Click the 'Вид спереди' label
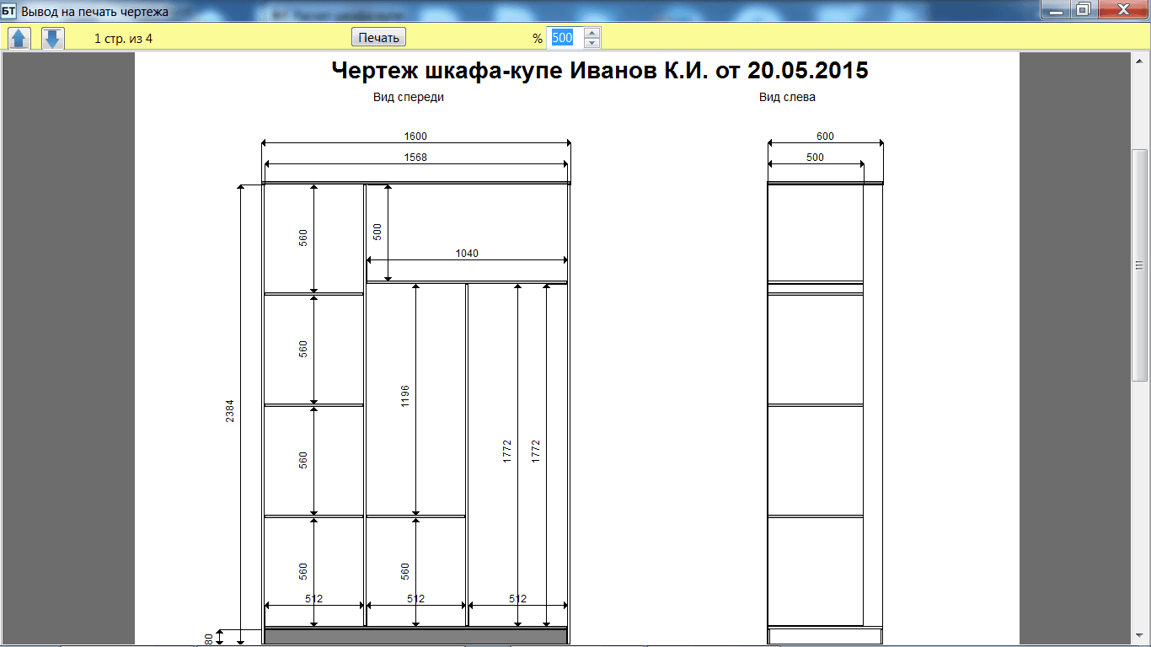This screenshot has height=647, width=1151. pyautogui.click(x=409, y=97)
